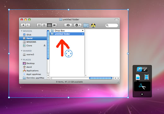Switch Finder to icon view
This screenshot has height=114, width=164.
[x=39, y=25]
